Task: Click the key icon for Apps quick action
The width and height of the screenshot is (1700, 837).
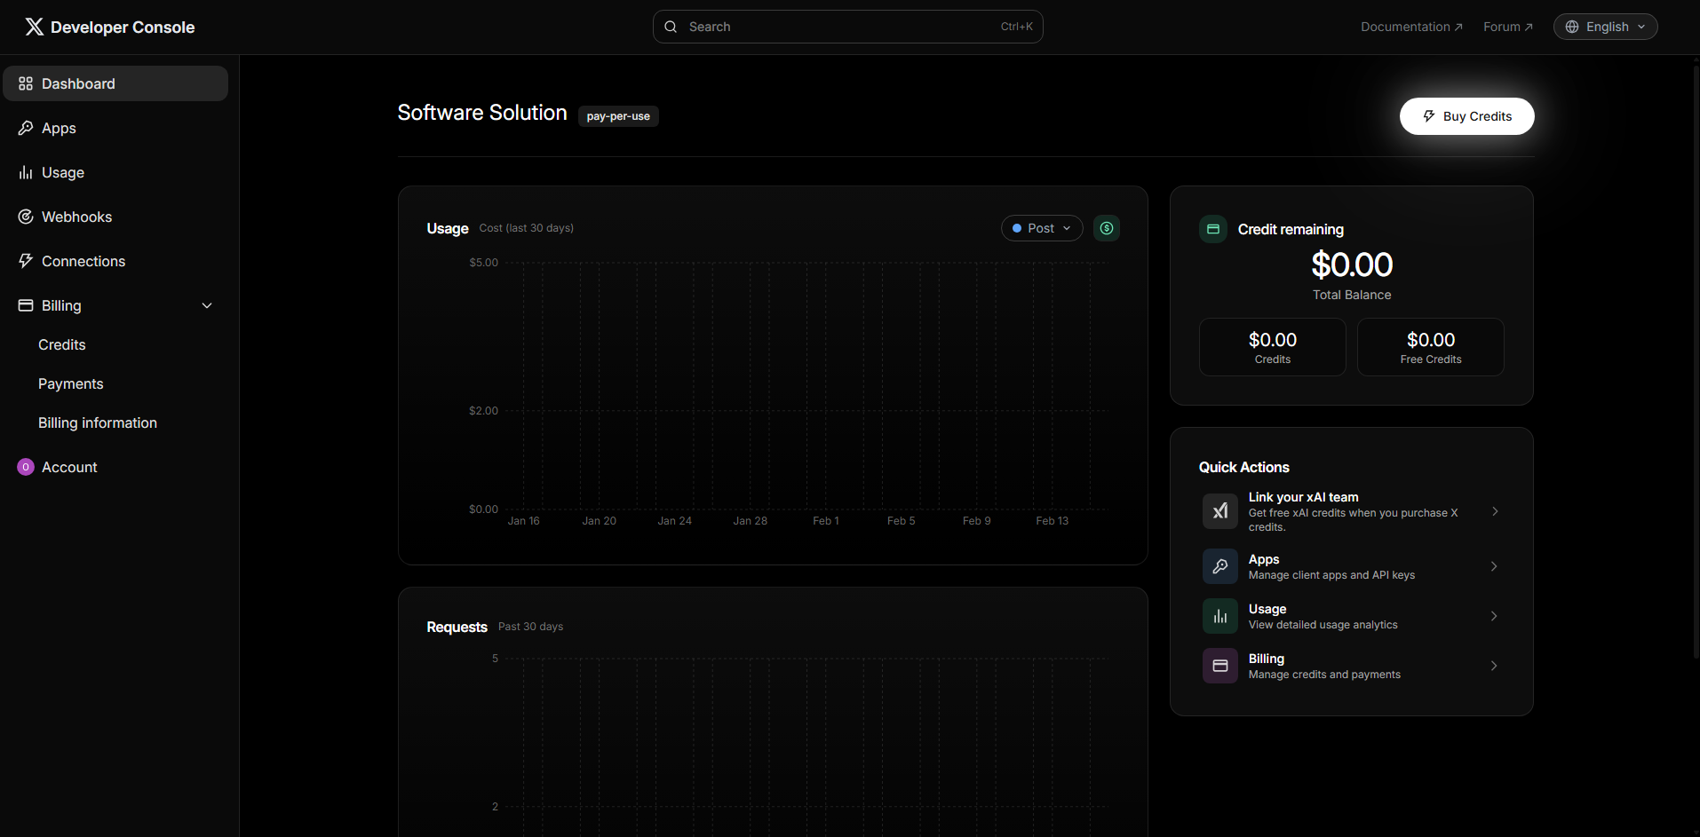Action: click(1219, 566)
